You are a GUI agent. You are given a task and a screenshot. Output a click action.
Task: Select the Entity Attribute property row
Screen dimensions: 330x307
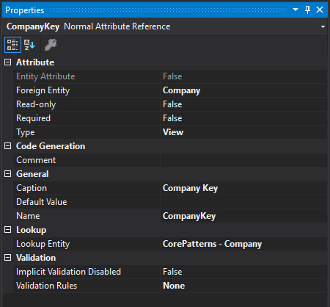[170, 76]
